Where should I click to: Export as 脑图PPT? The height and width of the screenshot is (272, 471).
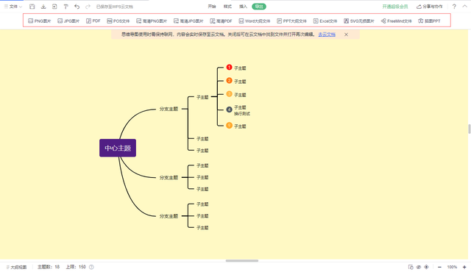(430, 21)
